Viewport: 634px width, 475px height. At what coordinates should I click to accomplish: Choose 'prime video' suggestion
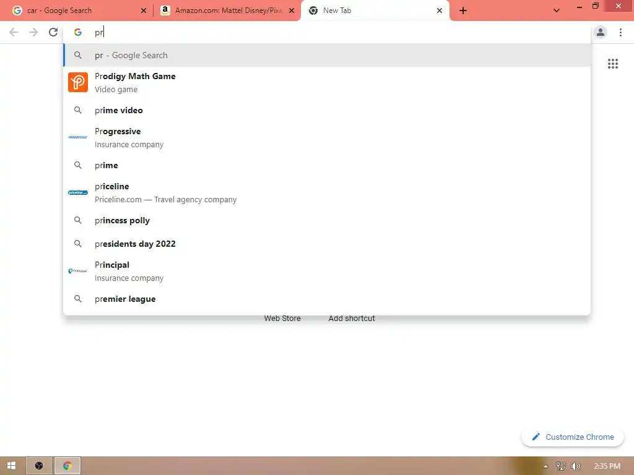(327, 110)
